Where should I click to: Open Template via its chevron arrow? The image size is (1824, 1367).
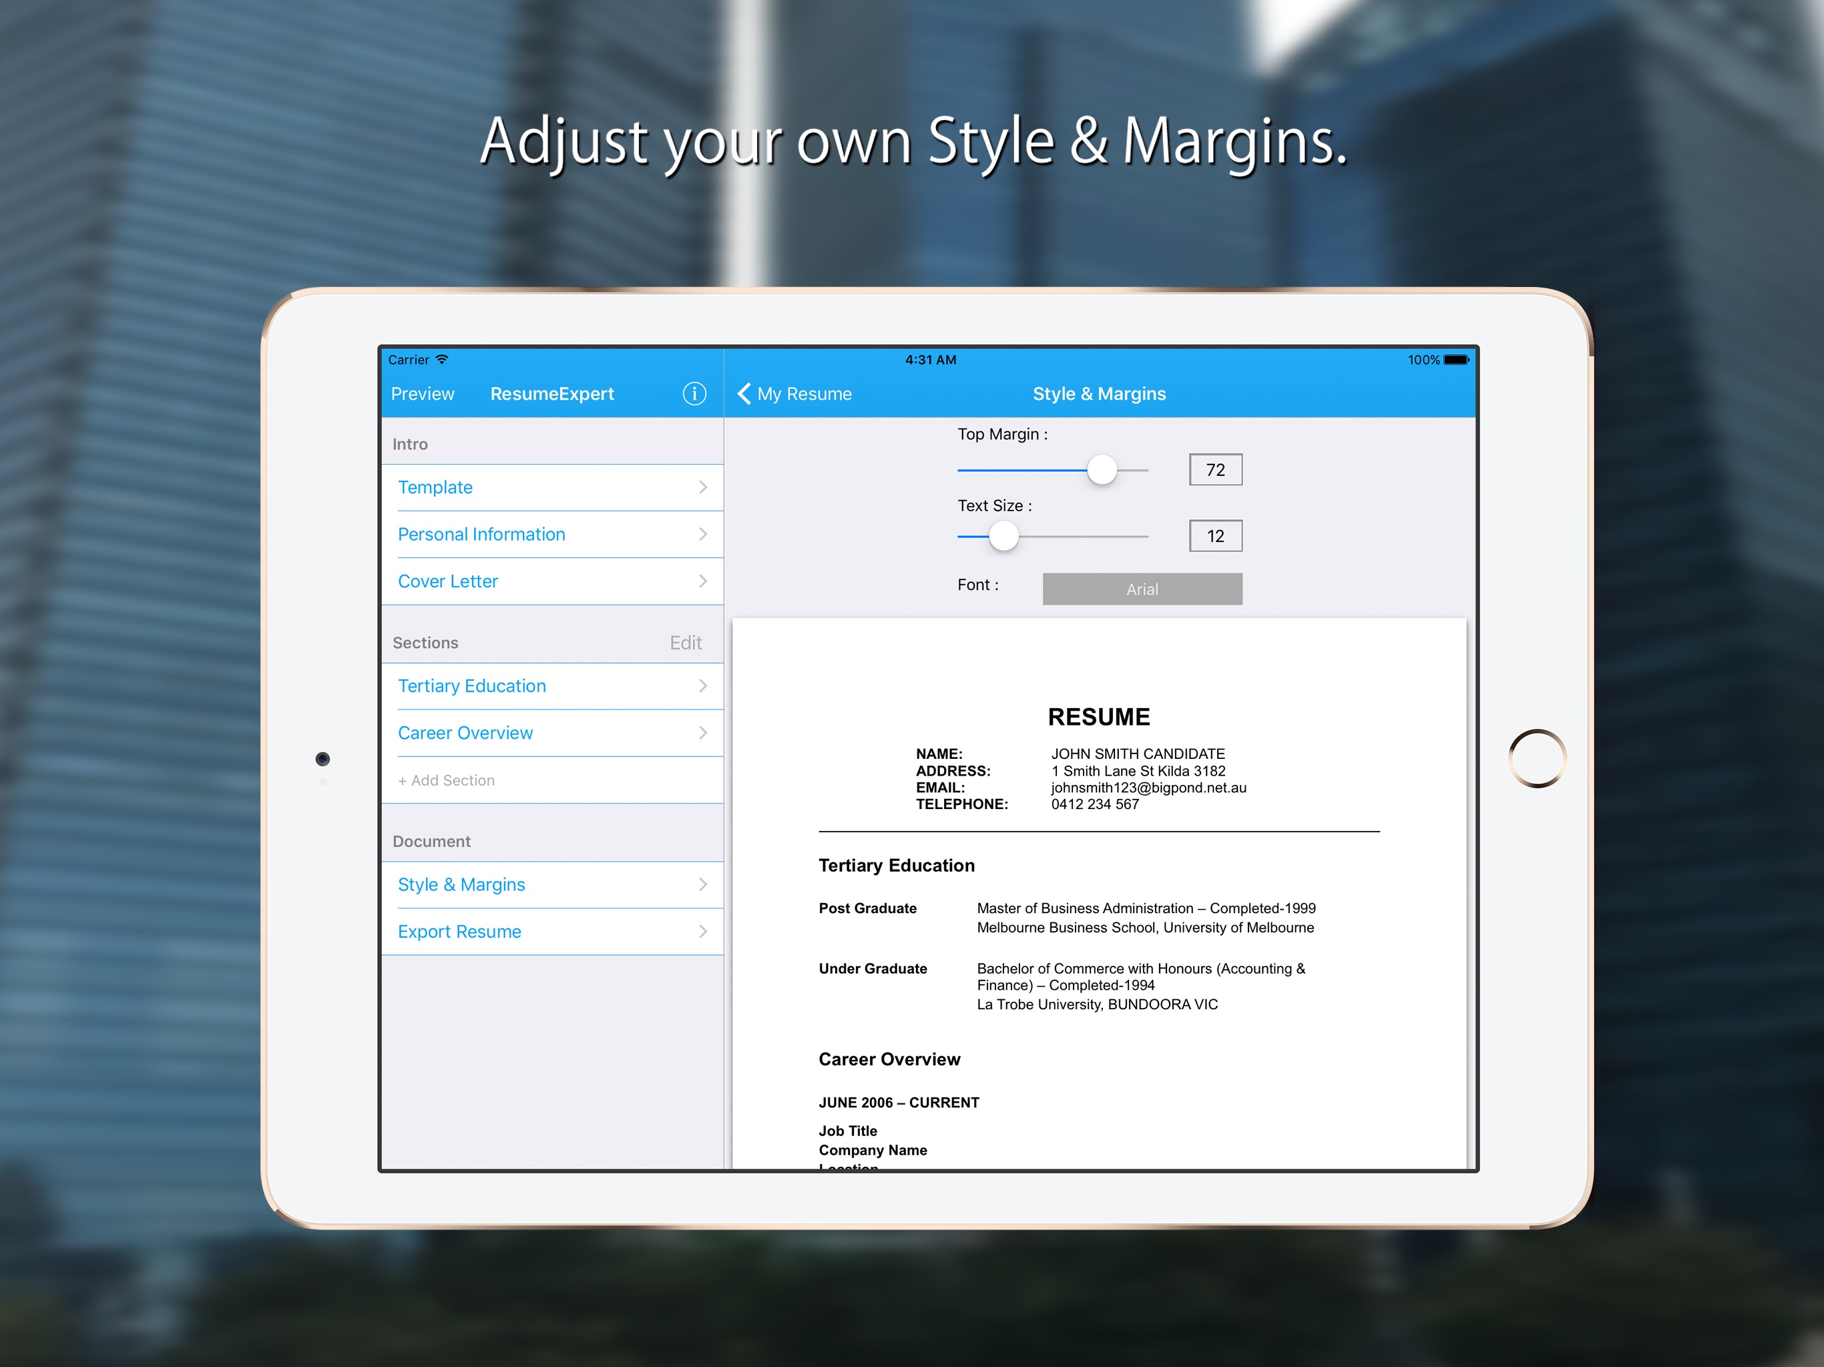702,487
